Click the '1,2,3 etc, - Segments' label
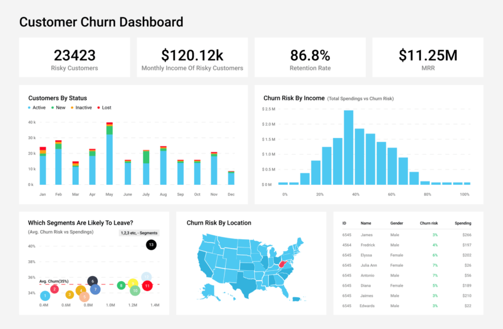 tap(139, 233)
